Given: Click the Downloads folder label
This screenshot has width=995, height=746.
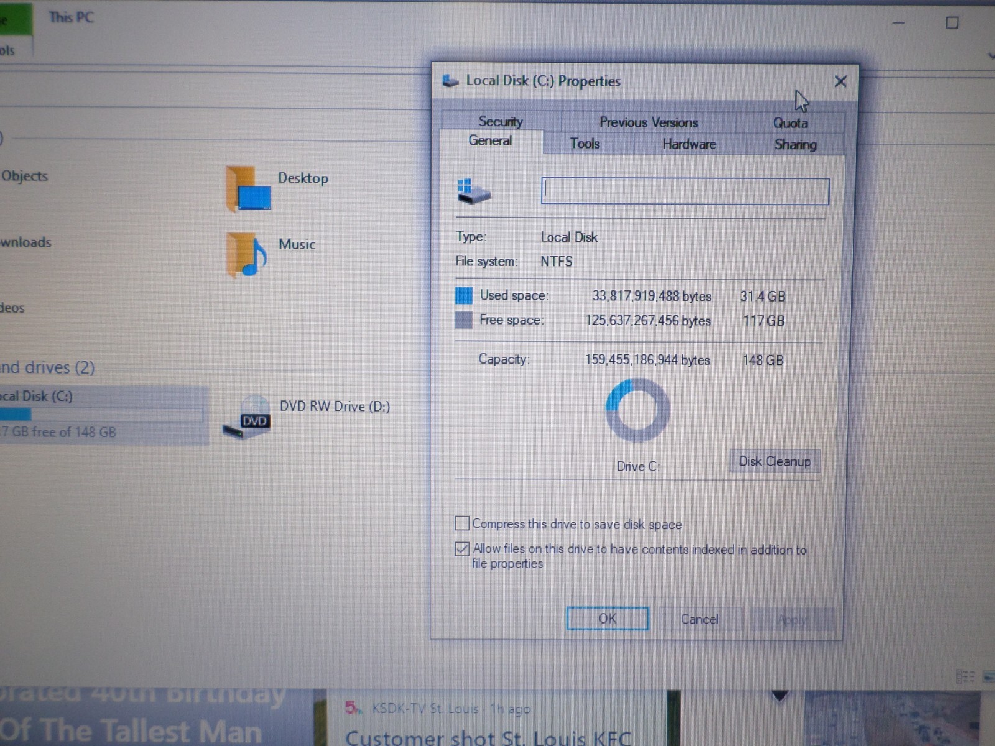Looking at the screenshot, I should point(25,242).
